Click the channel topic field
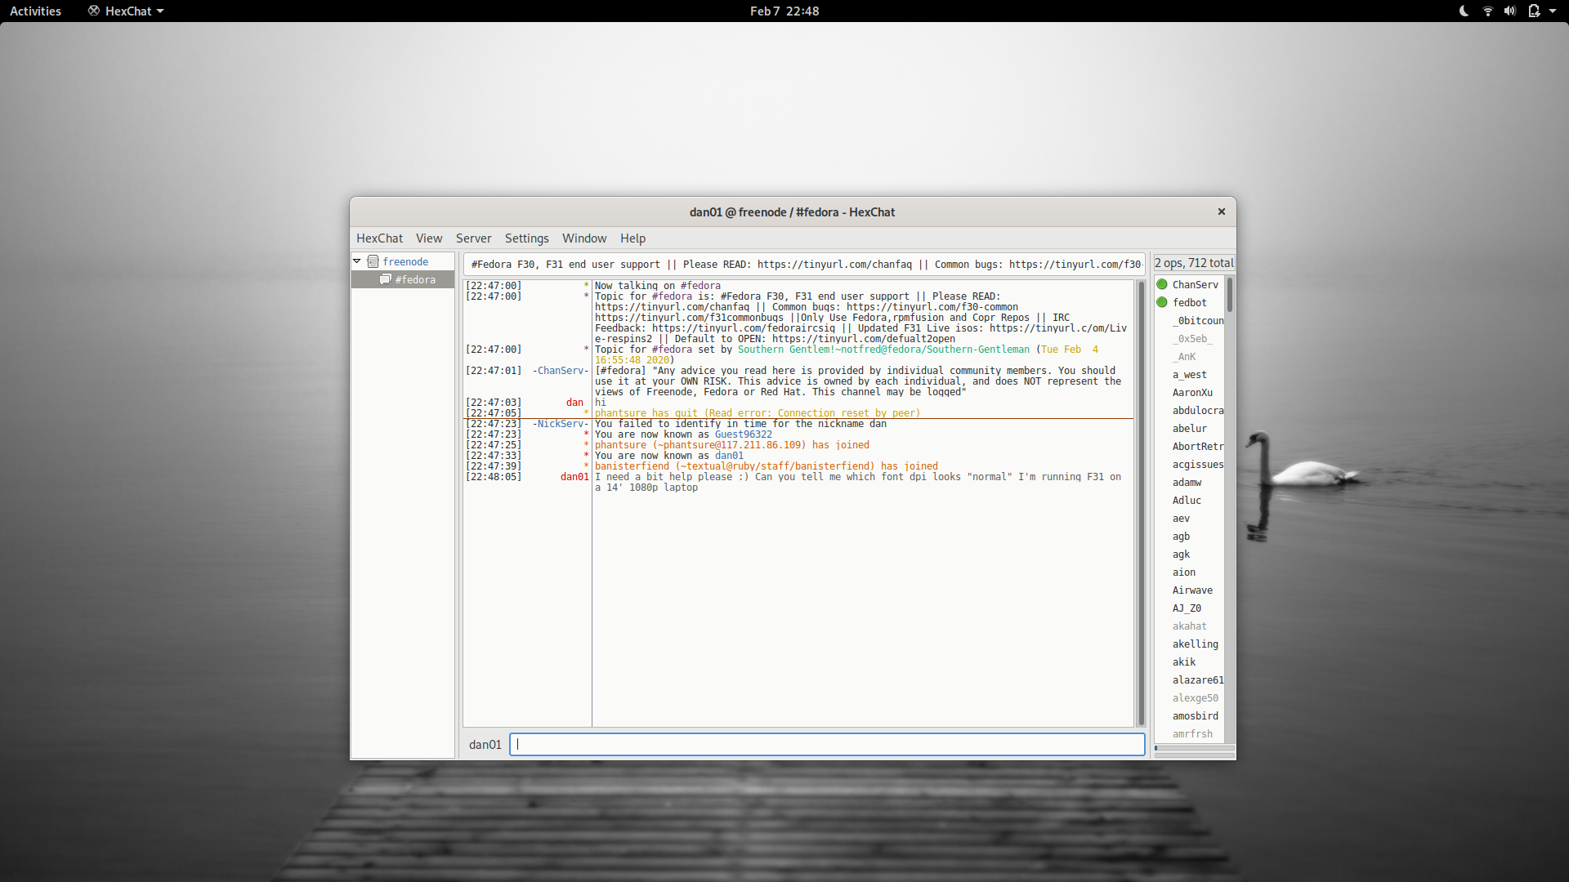 click(805, 264)
